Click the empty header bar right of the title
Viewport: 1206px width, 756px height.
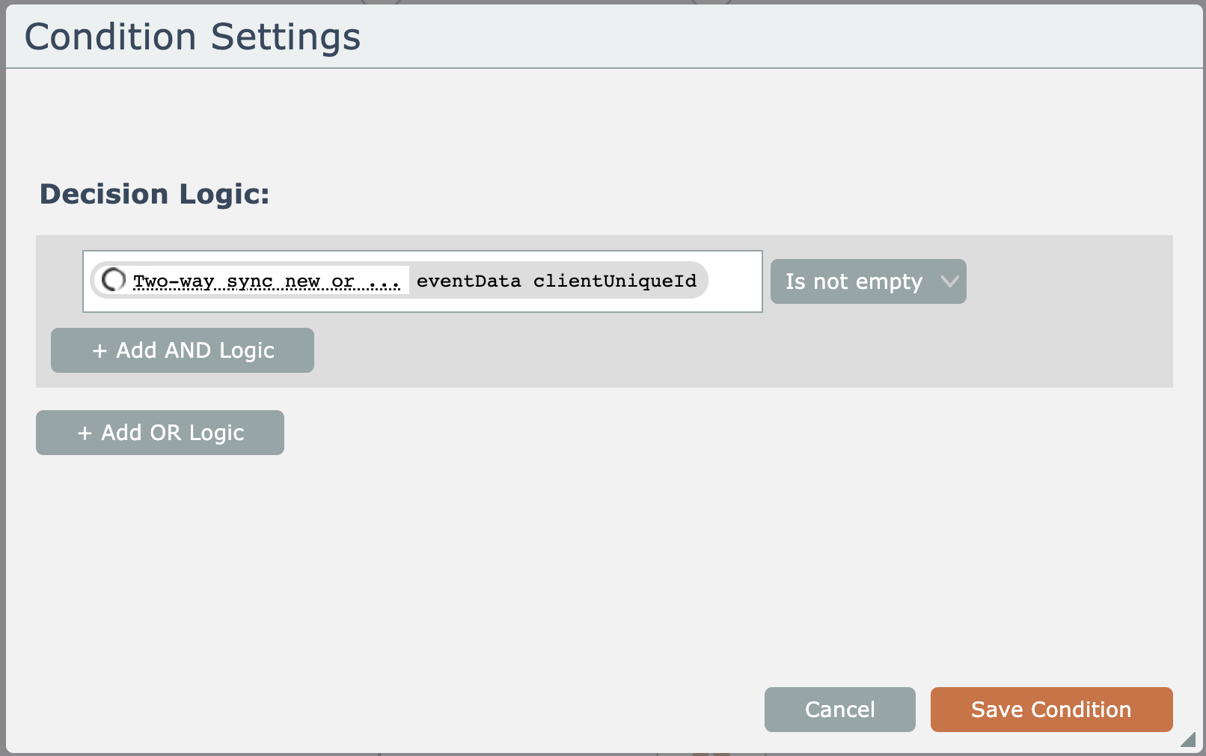pos(786,37)
